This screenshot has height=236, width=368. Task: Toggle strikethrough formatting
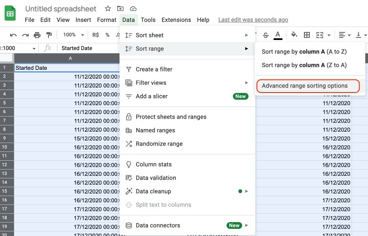click(x=266, y=35)
